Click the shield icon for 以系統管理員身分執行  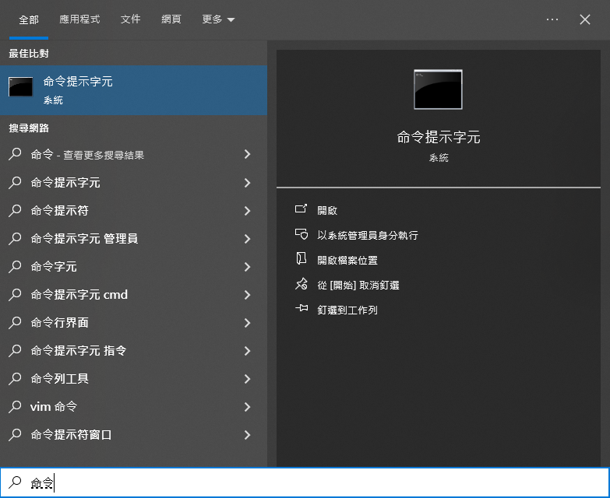click(301, 235)
